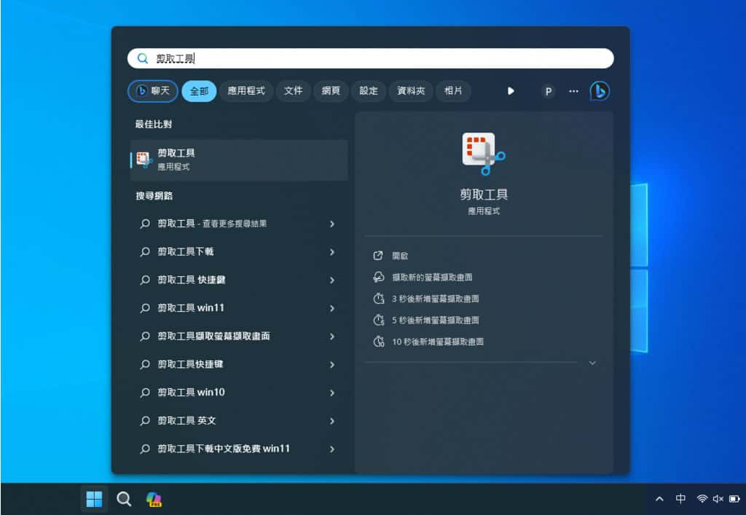The image size is (746, 515).
Task: Switch to the 文件 filter tab
Action: pyautogui.click(x=293, y=91)
